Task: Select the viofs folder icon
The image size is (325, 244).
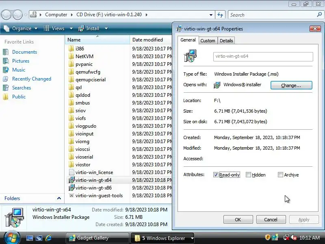Action: [71, 118]
